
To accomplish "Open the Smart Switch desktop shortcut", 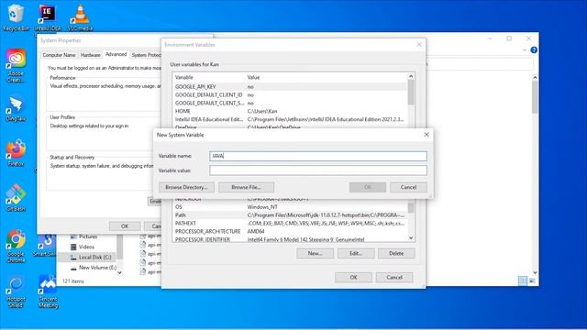I will [46, 246].
